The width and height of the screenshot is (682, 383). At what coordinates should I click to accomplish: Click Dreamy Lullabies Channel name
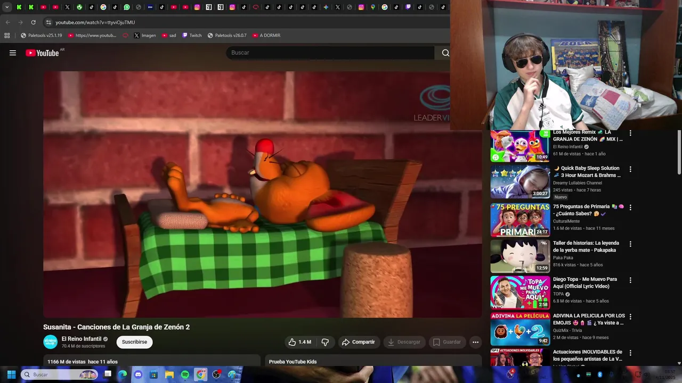pos(578,182)
